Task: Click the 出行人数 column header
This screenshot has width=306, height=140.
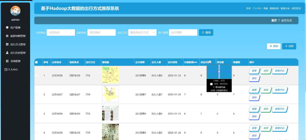Action: click(156, 62)
